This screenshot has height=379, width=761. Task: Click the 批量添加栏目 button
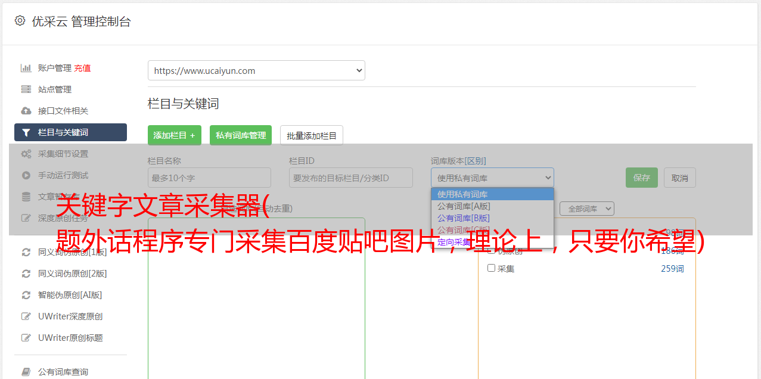(x=312, y=135)
